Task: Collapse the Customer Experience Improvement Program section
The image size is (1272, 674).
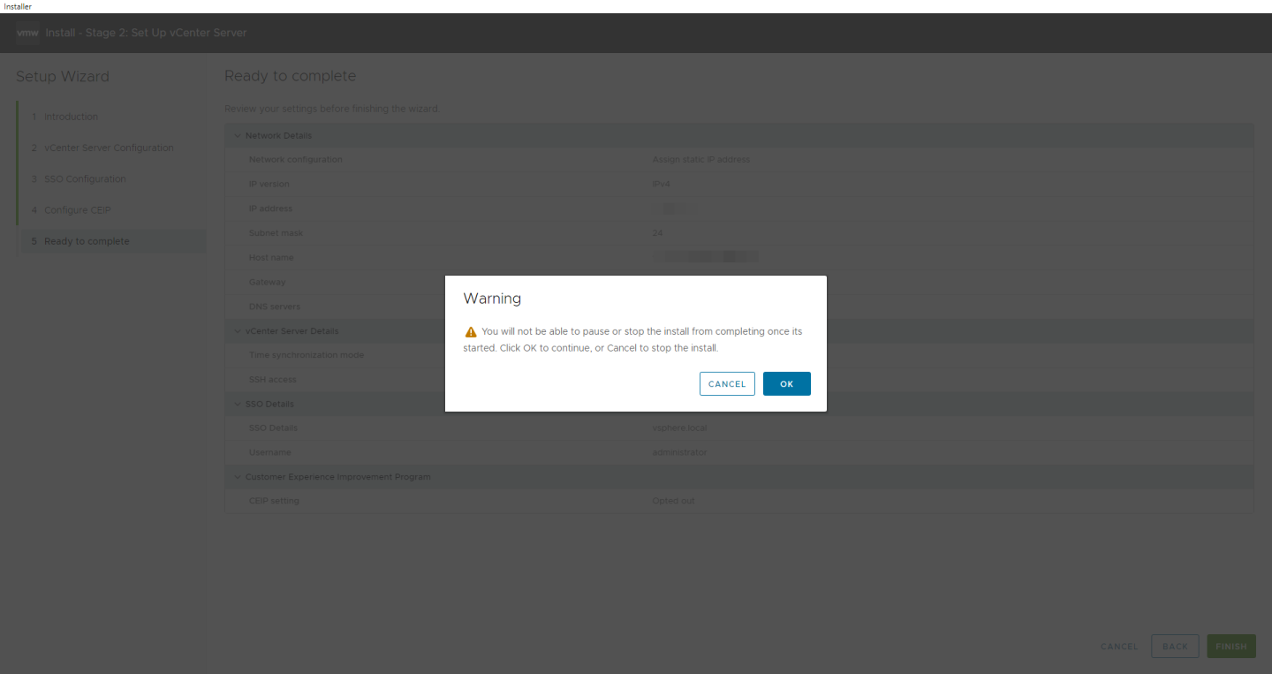Action: [x=236, y=476]
